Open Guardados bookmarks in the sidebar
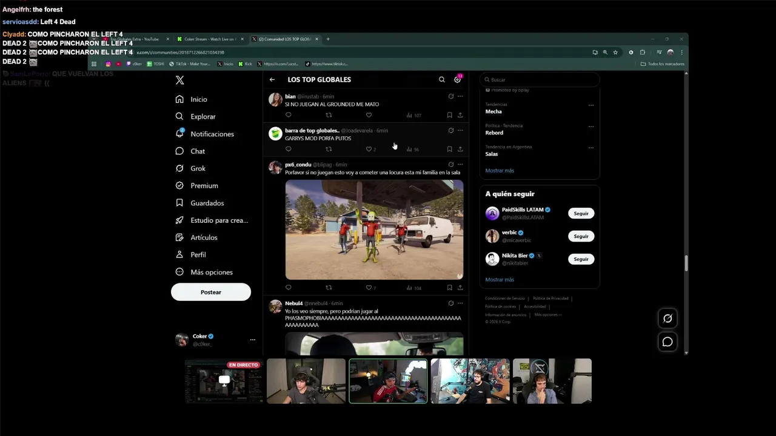776x436 pixels. coord(199,203)
